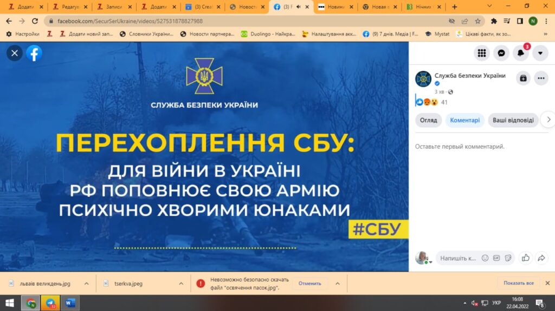Select the Коментарі tab

(x=464, y=120)
